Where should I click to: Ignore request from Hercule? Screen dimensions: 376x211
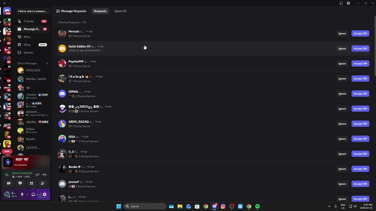(x=342, y=33)
